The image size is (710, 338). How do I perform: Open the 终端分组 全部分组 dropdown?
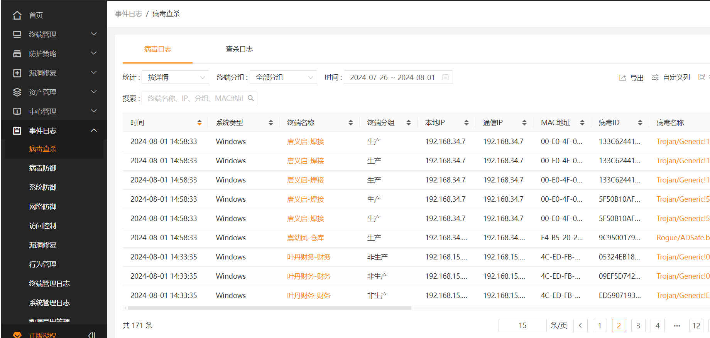[283, 77]
